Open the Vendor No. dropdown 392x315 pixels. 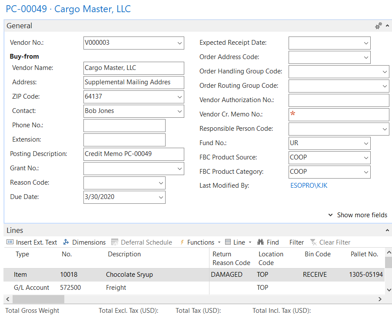coord(180,43)
